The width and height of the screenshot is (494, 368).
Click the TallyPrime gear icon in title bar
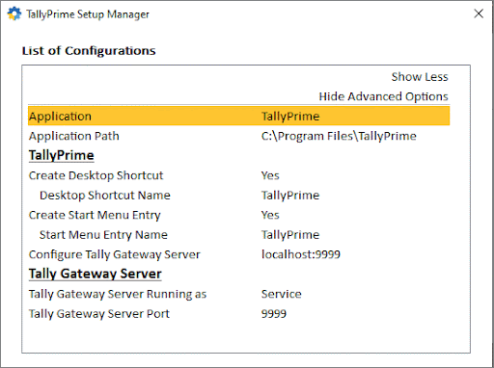click(x=14, y=13)
